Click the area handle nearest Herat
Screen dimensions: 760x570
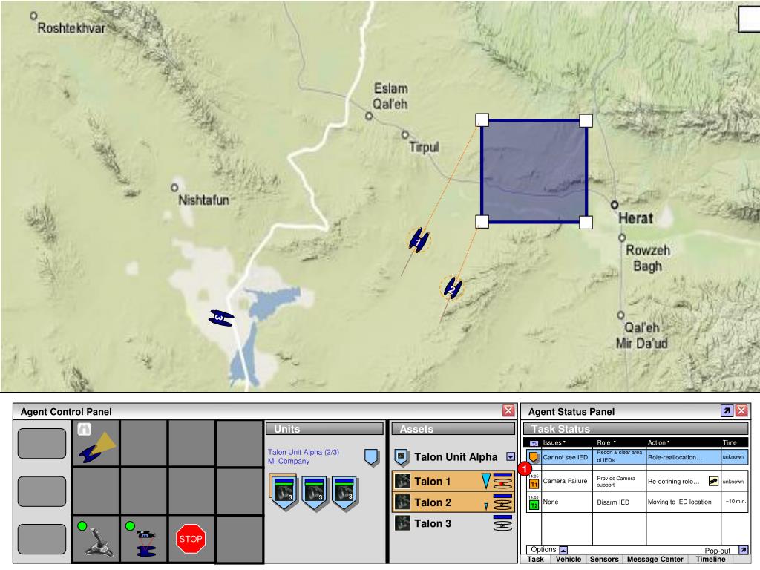click(586, 223)
